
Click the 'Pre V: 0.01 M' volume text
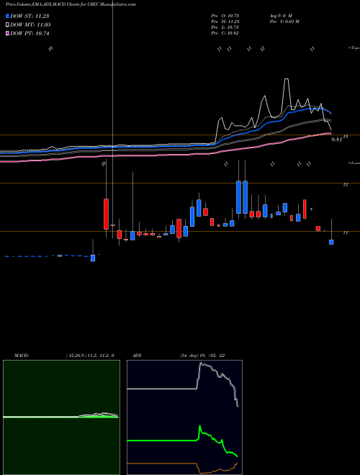[x=284, y=22]
